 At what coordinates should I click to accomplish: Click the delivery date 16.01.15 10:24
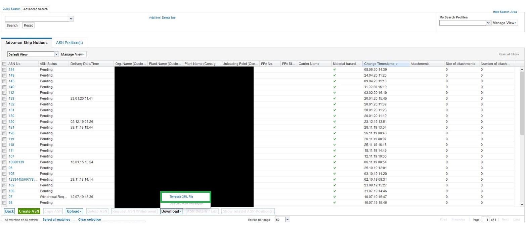82,162
